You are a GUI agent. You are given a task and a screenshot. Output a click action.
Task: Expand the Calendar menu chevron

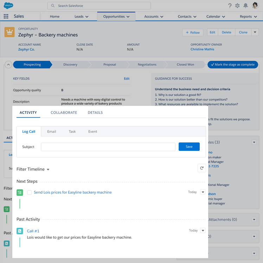tap(224, 17)
